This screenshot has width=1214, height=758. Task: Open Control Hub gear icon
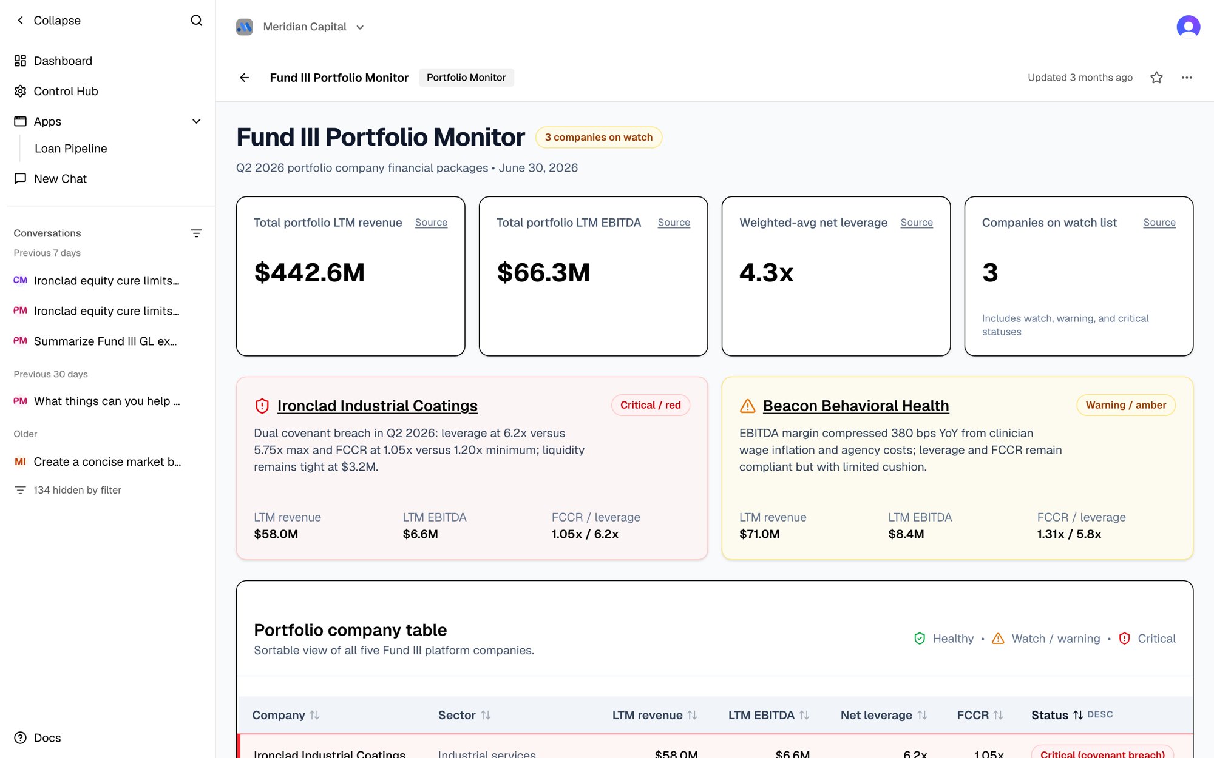coord(21,91)
